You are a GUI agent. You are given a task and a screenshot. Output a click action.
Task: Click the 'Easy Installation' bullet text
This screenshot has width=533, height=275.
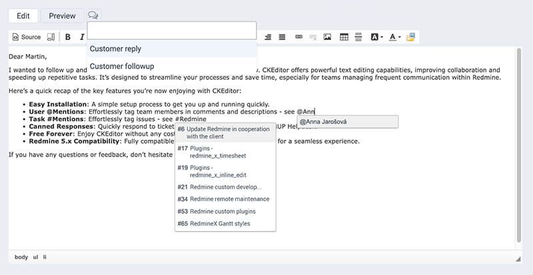pyautogui.click(x=58, y=104)
